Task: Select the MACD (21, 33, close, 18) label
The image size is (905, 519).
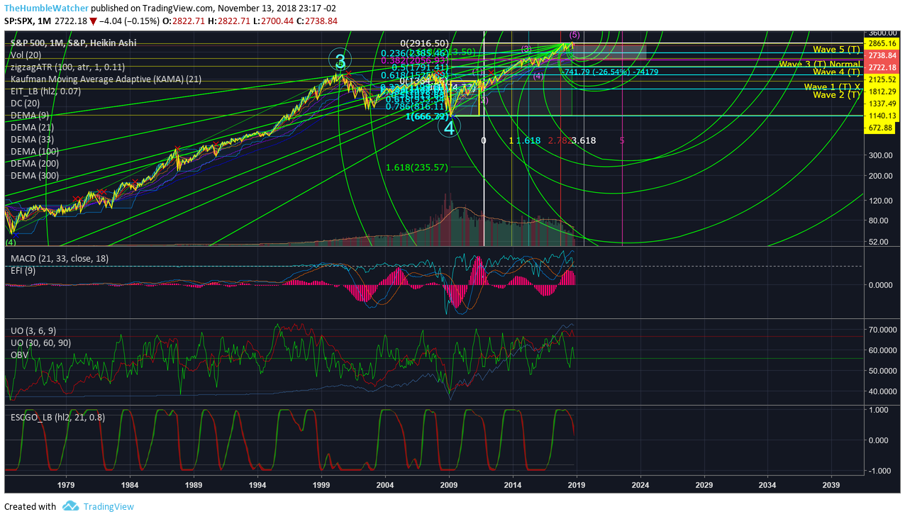Action: (60, 258)
